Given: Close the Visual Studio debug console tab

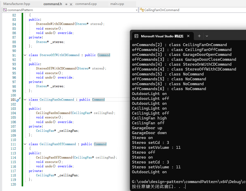Looking at the screenshot, I should click(x=188, y=36).
